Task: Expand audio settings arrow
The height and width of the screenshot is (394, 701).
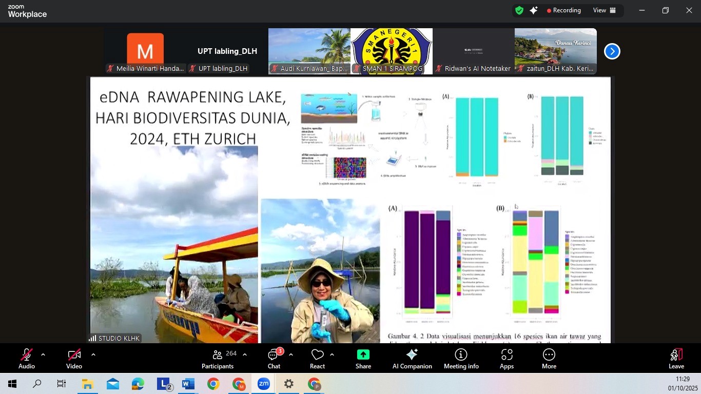Action: pos(43,354)
